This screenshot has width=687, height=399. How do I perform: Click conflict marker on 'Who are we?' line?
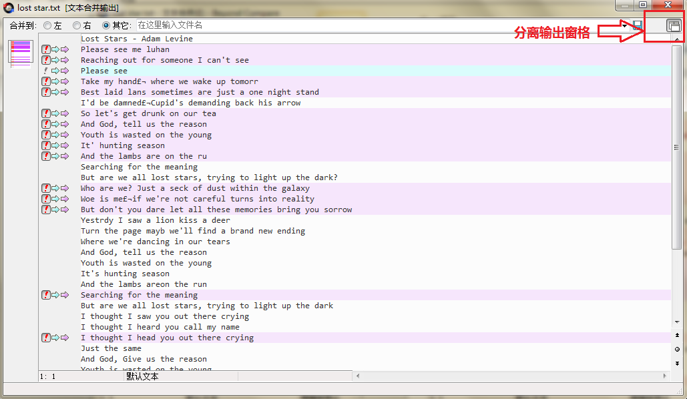click(46, 188)
